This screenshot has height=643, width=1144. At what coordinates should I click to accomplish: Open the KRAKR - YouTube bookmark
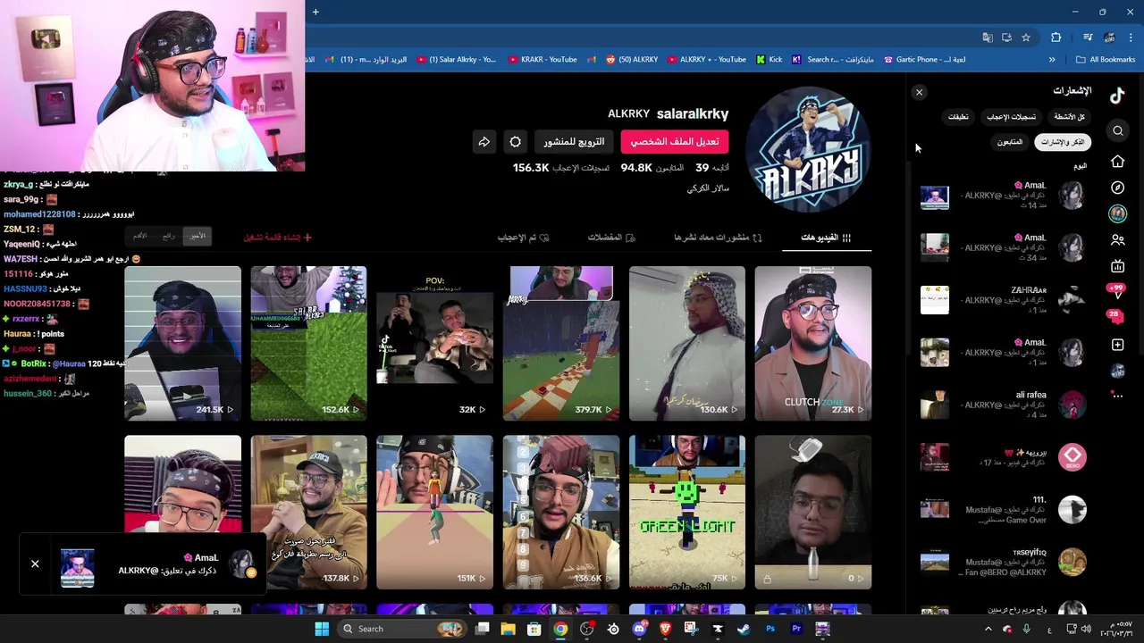coord(543,60)
